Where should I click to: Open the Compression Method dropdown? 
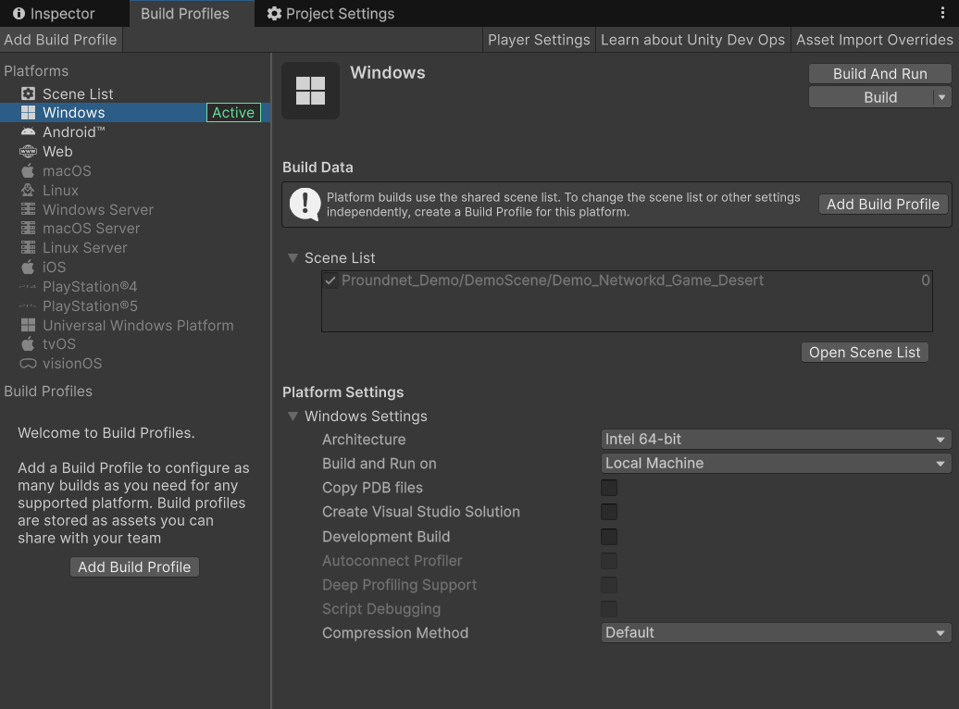(776, 632)
